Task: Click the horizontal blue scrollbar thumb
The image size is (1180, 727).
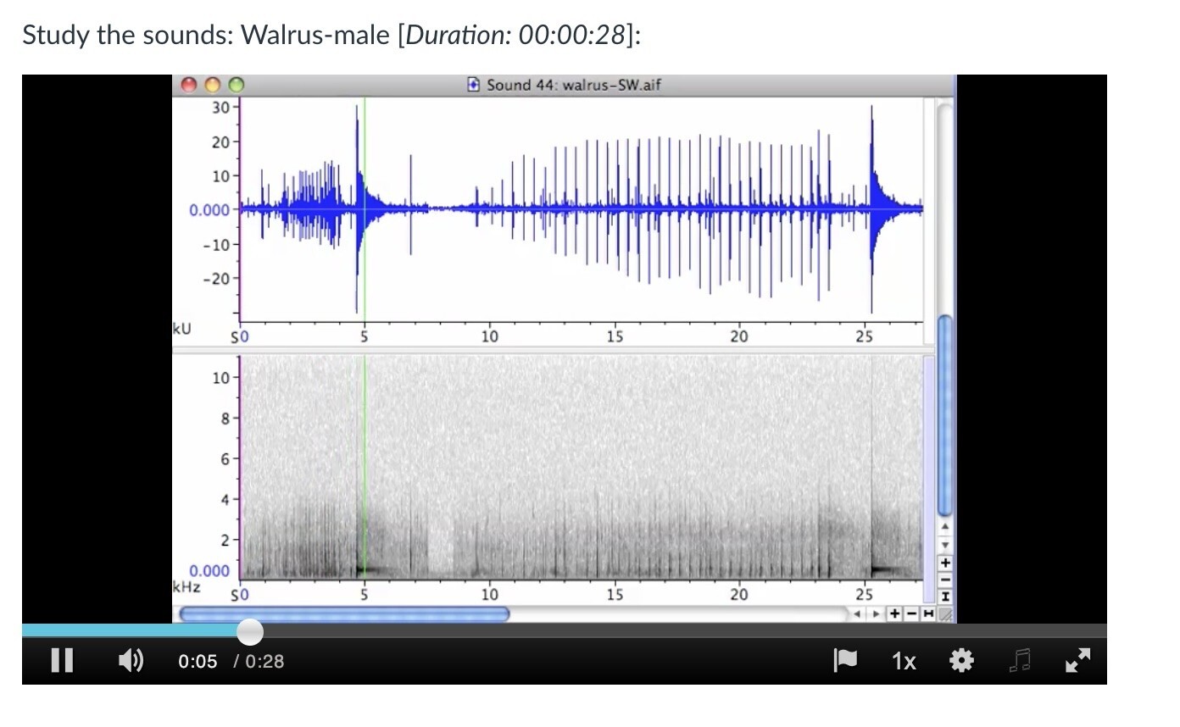Action: [344, 613]
